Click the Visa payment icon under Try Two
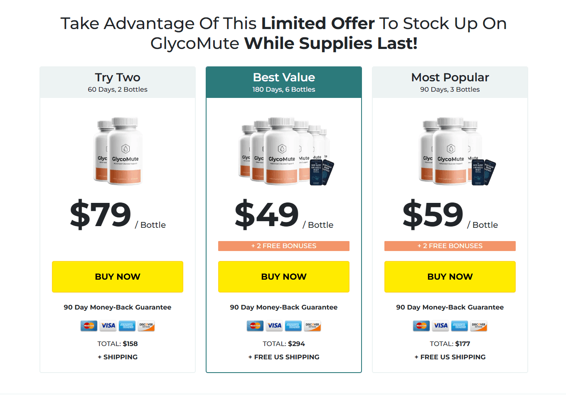Viewport: 566px width, 395px height. 108,326
